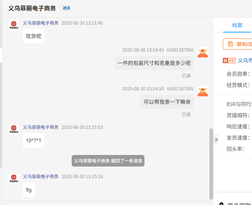This screenshot has width=252, height=205.
Task: Click seller name link at 13:15:18
Action: click(40, 177)
